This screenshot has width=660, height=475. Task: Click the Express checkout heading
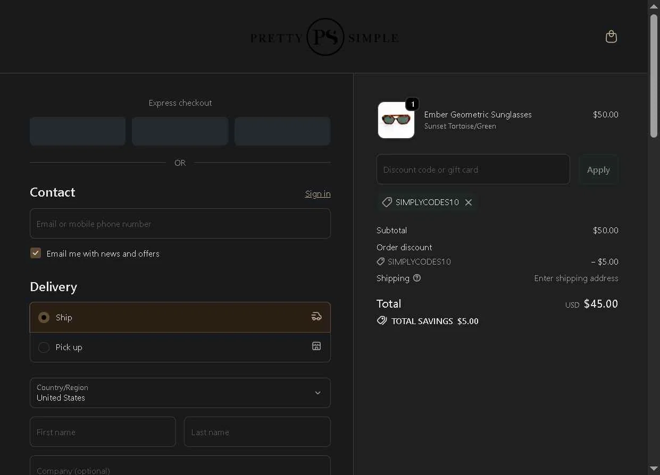(180, 103)
